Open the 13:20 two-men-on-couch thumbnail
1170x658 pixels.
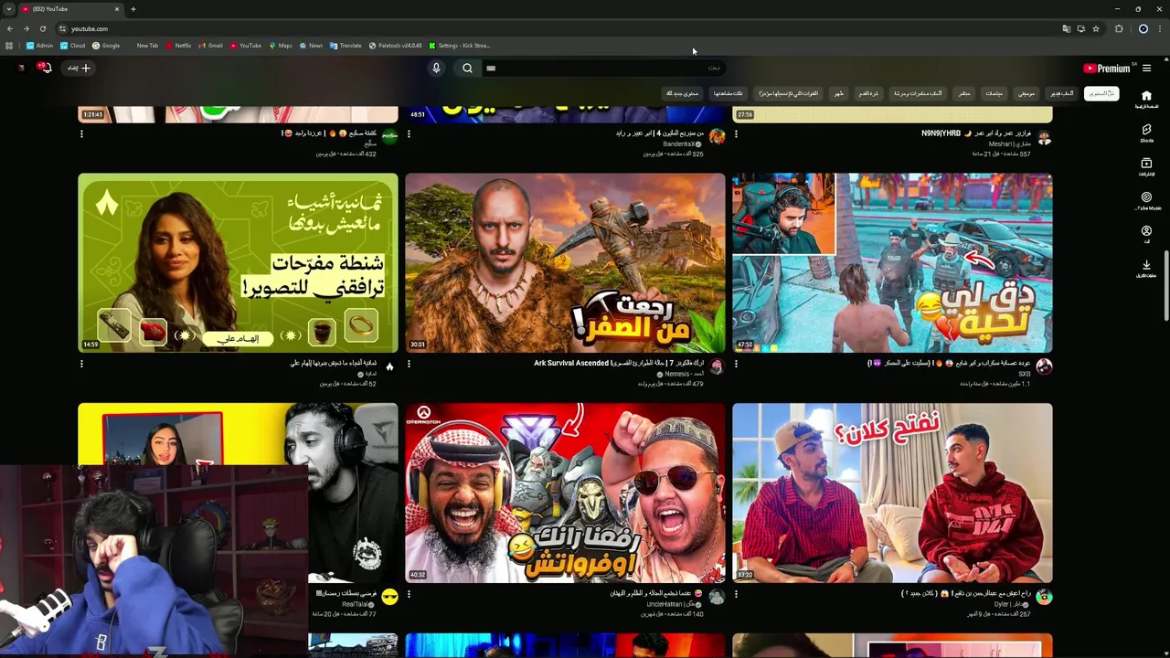pos(892,493)
